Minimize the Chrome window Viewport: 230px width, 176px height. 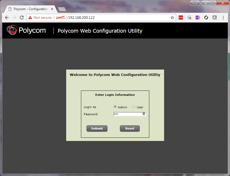206,3
